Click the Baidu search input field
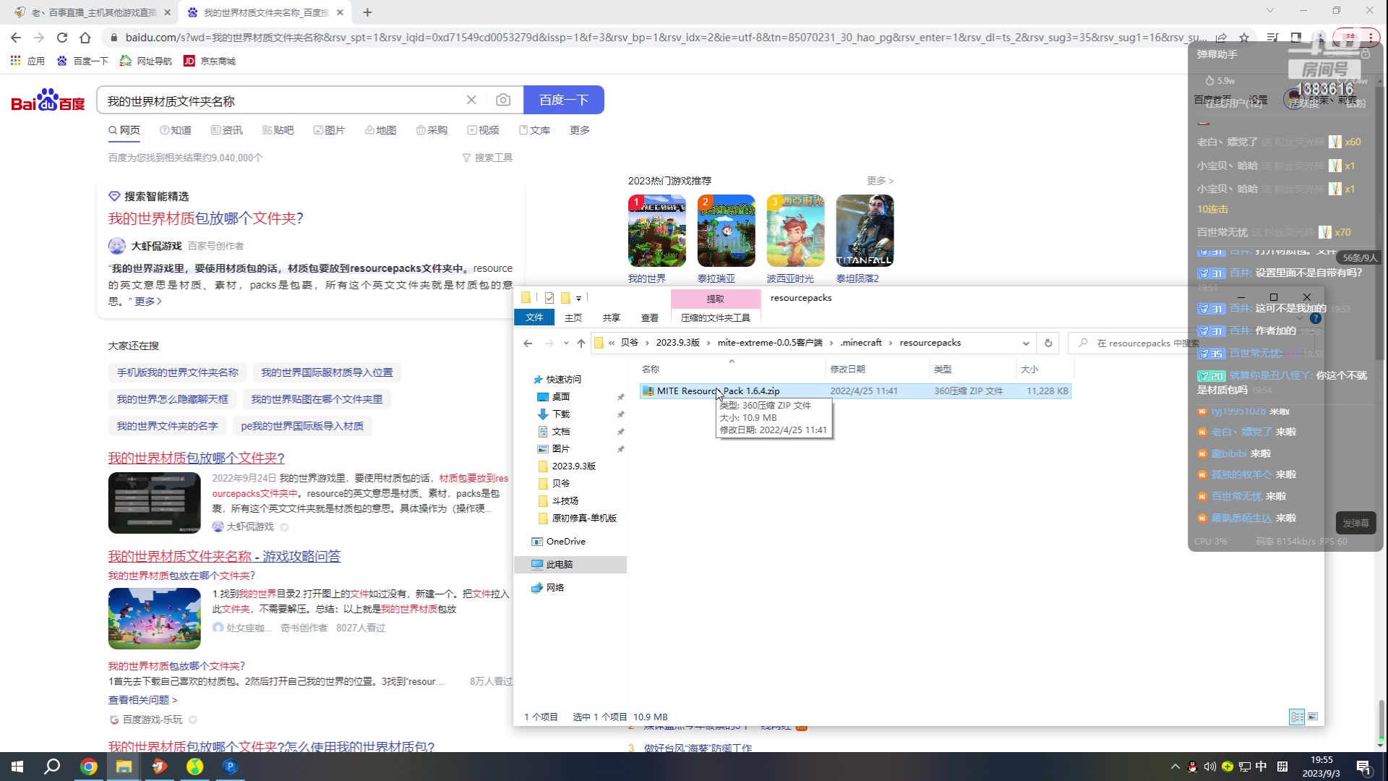 [282, 101]
